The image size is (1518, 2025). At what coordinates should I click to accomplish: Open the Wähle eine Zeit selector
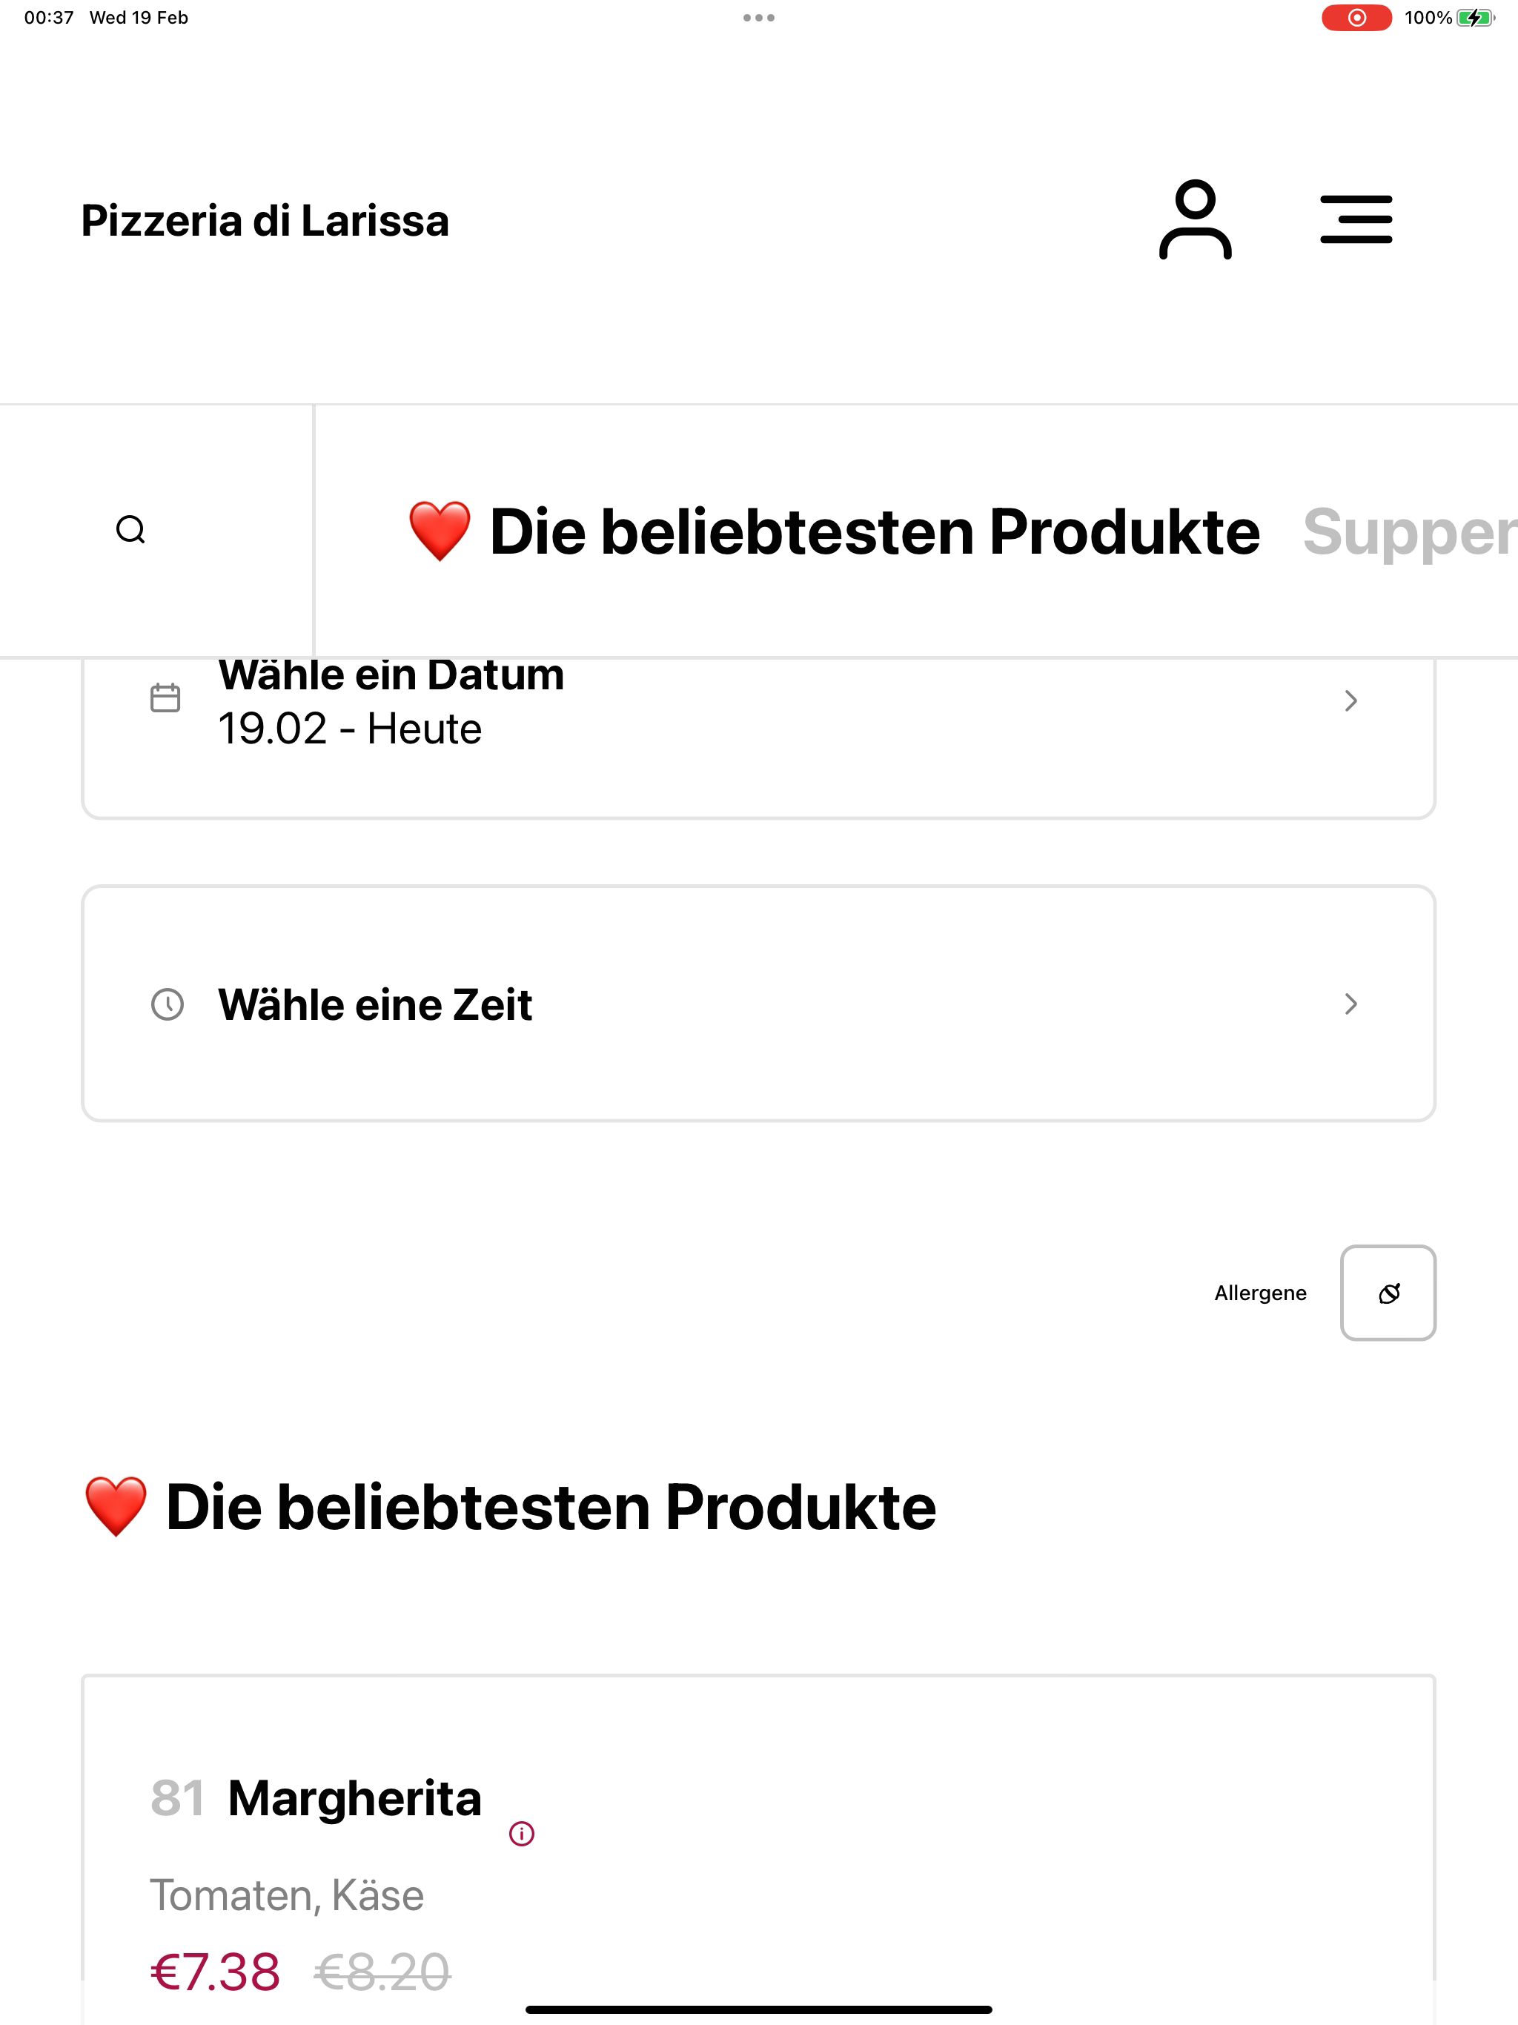pyautogui.click(x=759, y=1004)
